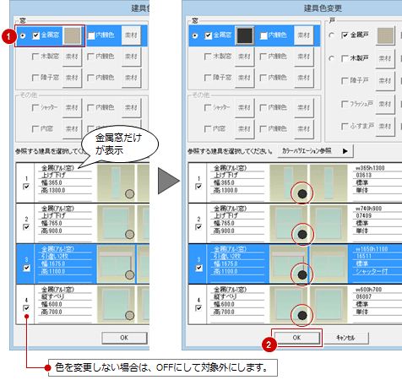Check the フラッシュ戸 checkbox
Screen dimensions: 402x380
click(345, 104)
